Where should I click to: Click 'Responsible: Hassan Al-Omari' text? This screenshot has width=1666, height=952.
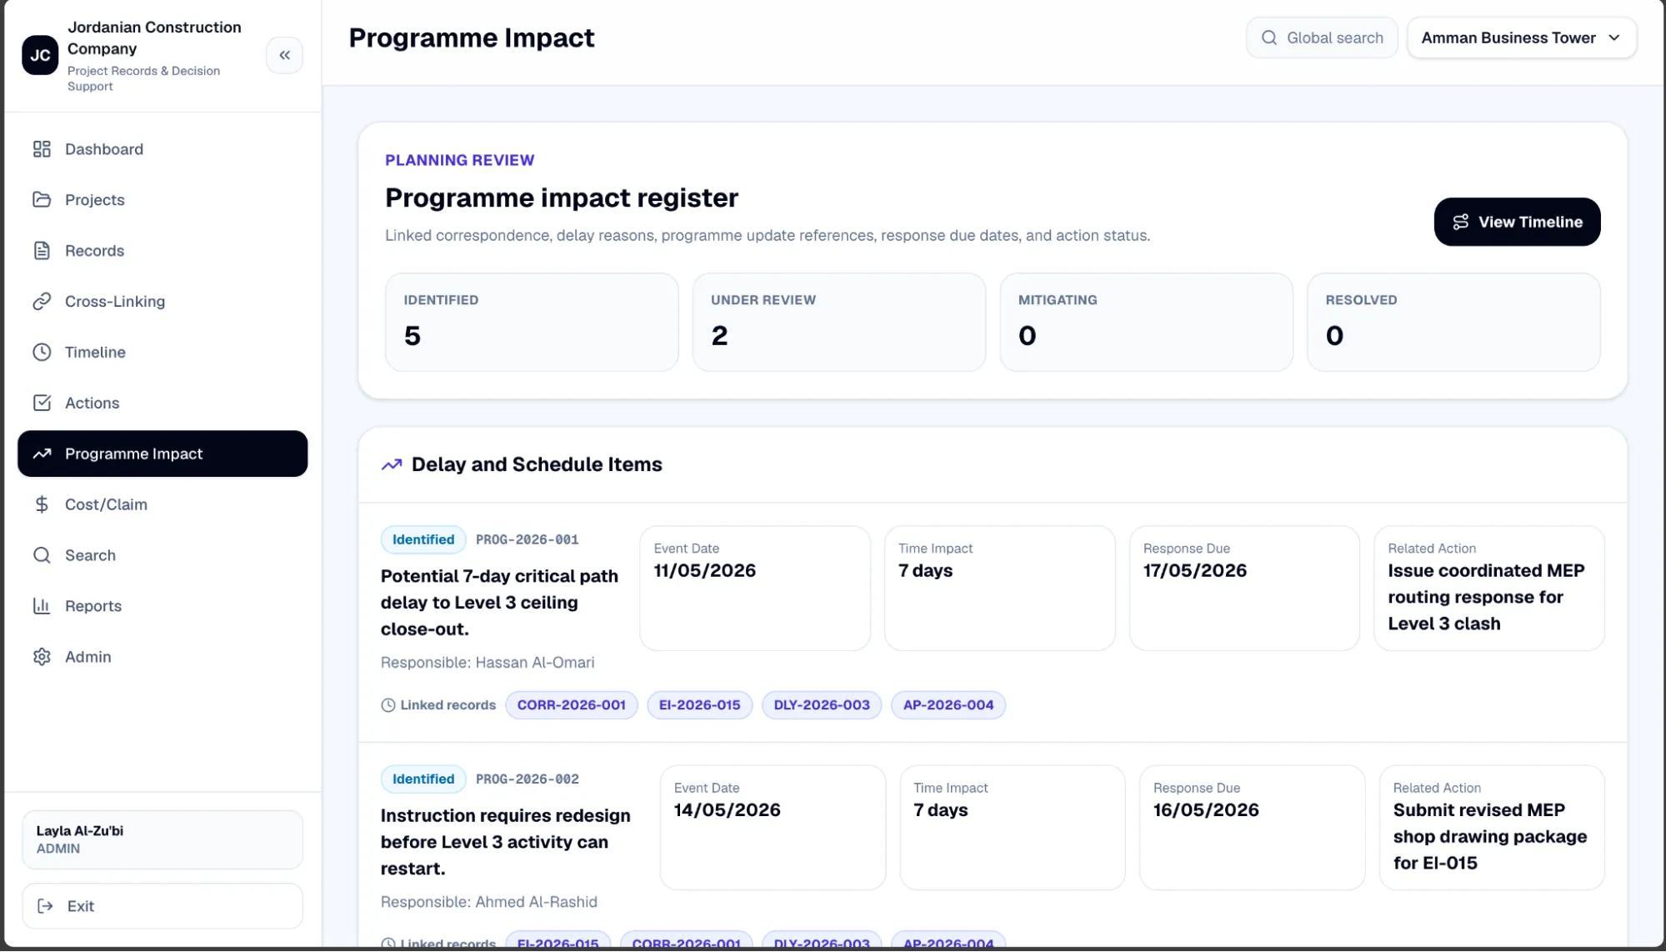(x=488, y=663)
